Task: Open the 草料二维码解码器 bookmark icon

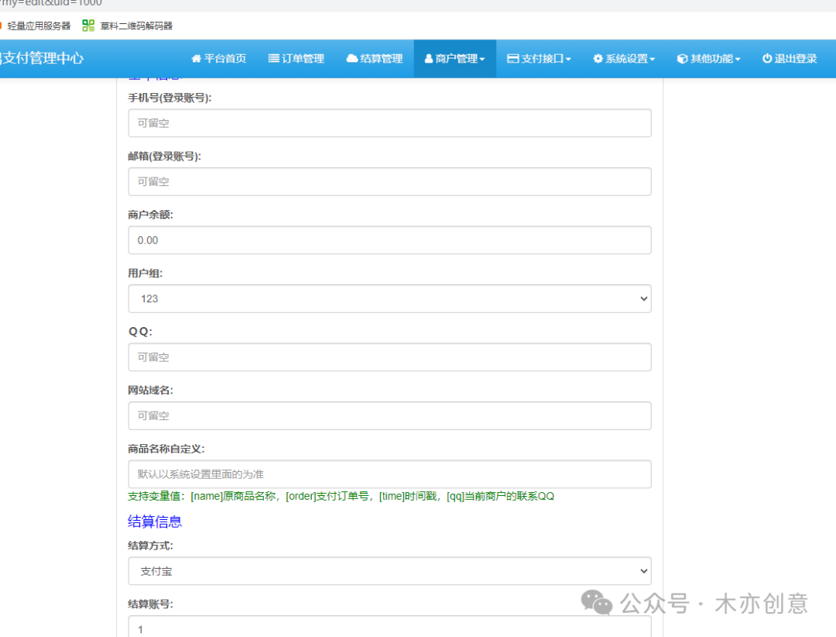Action: [x=87, y=24]
